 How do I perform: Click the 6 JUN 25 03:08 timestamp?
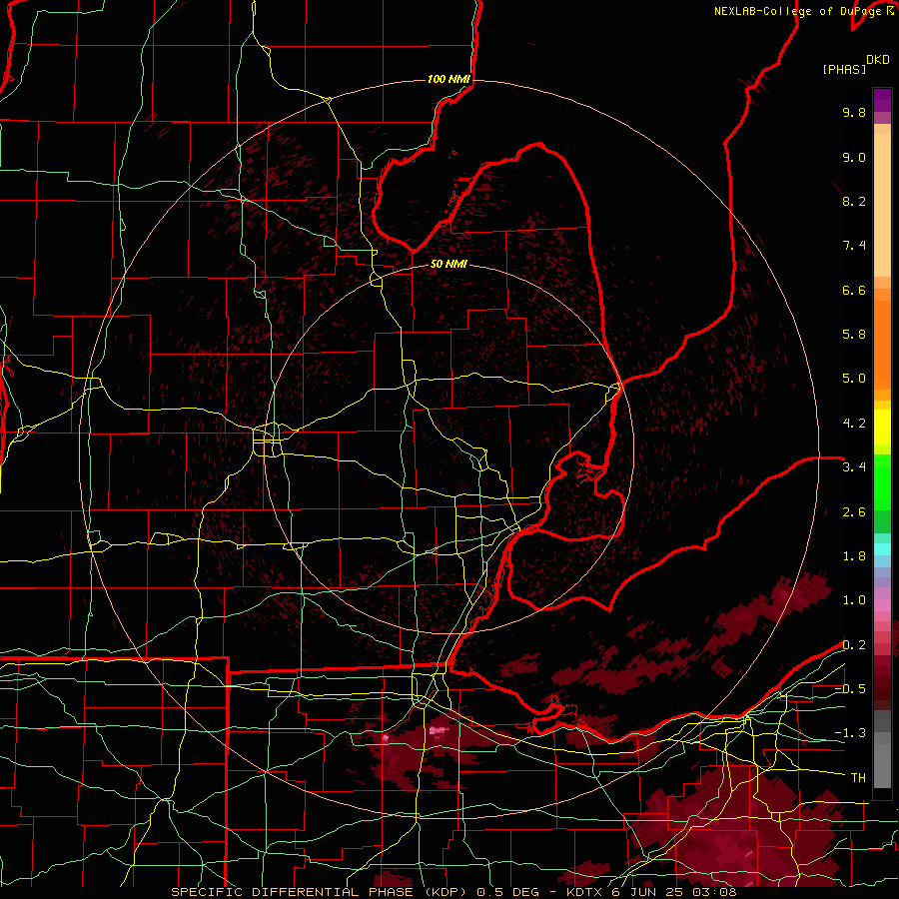point(673,892)
